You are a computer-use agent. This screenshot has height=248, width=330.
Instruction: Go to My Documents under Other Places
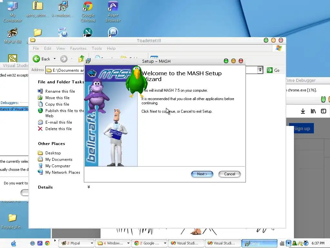(x=59, y=160)
